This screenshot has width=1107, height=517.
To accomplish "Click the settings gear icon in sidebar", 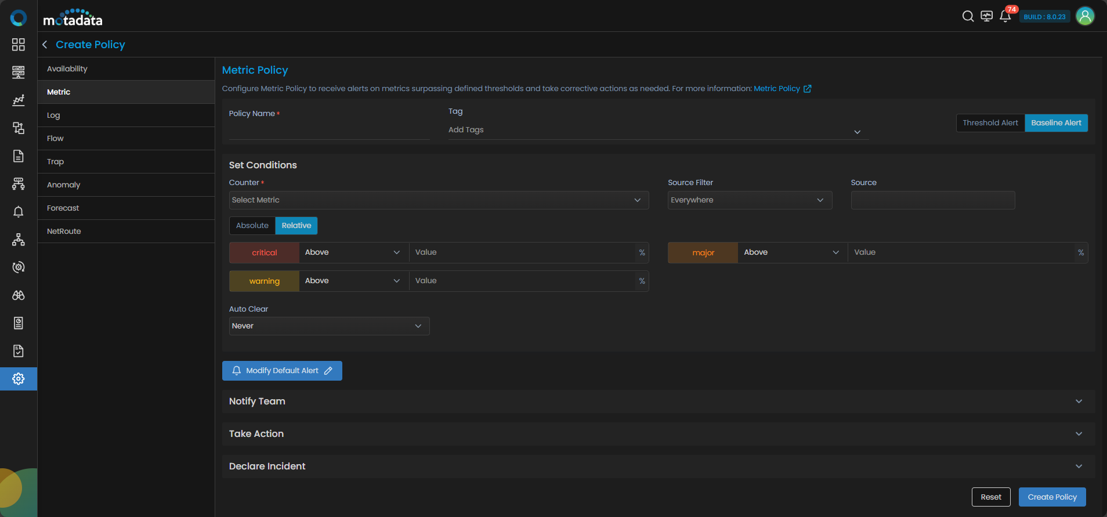I will 19,379.
